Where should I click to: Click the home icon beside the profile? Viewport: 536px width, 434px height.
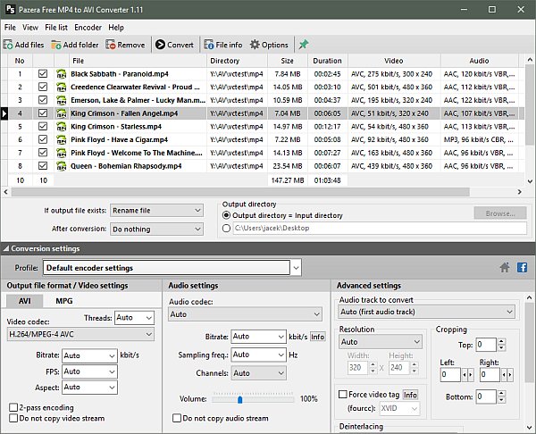(505, 267)
